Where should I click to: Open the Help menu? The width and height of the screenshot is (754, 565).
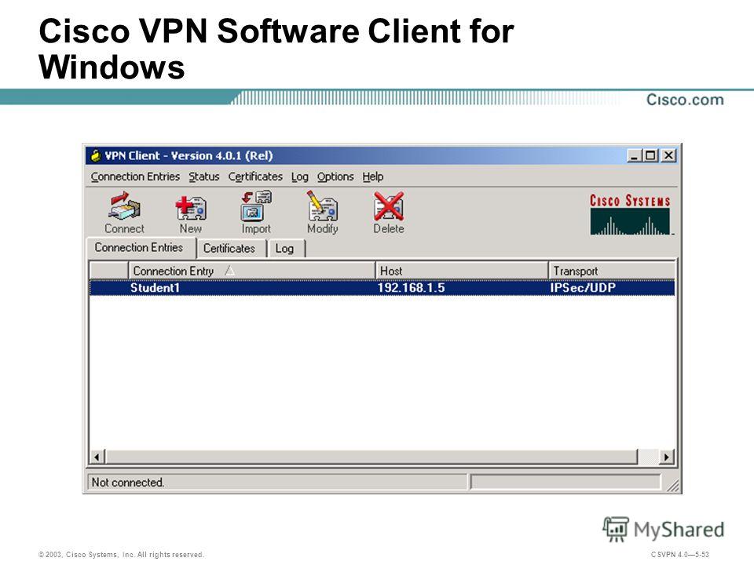tap(372, 177)
